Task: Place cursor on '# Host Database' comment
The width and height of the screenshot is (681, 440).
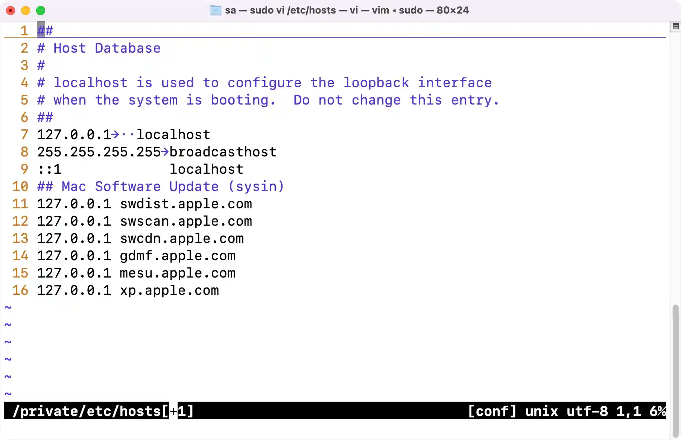Action: click(x=99, y=48)
